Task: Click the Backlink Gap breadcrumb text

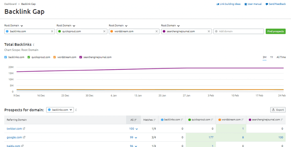Action: tap(28, 4)
